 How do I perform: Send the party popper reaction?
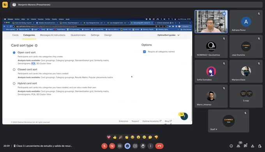tap(121, 137)
